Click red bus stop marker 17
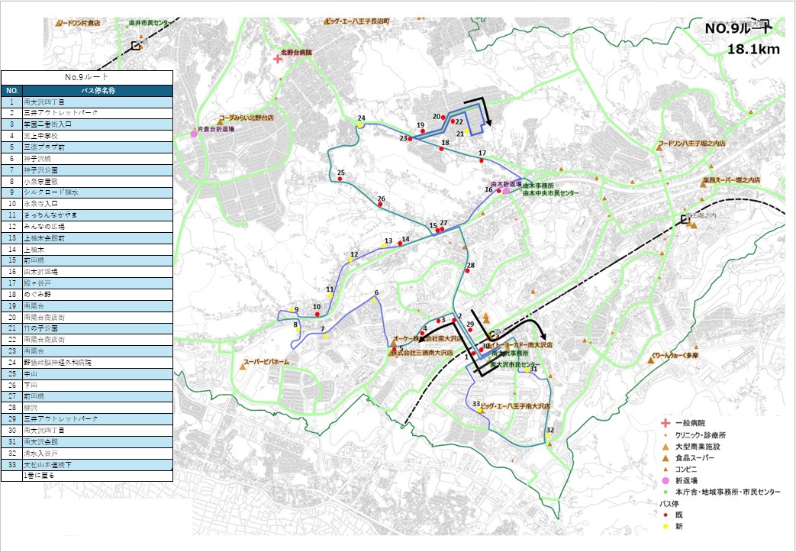Image resolution: width=796 pixels, height=552 pixels. (482, 160)
